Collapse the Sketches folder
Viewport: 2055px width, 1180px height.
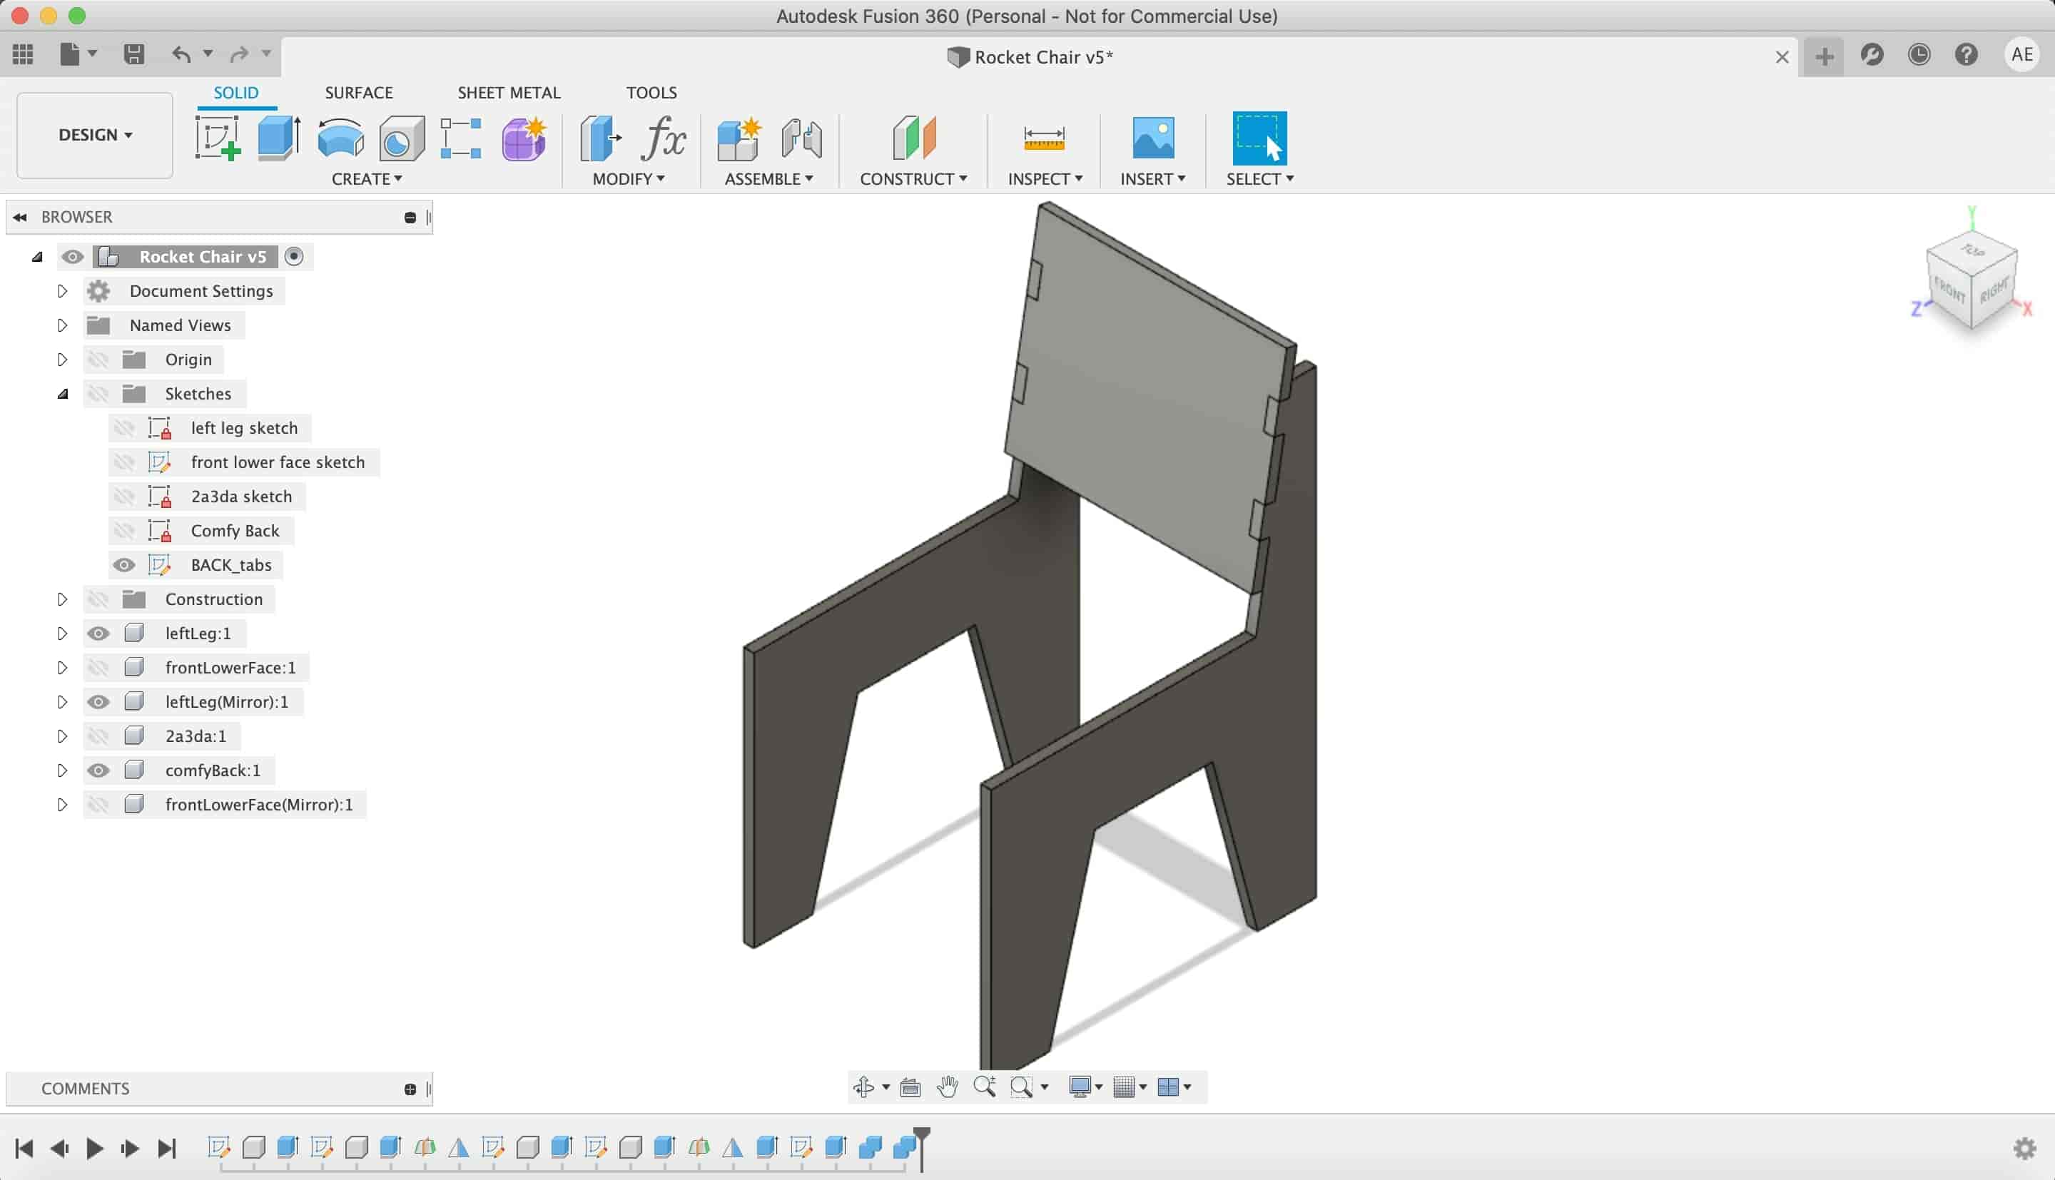click(62, 394)
